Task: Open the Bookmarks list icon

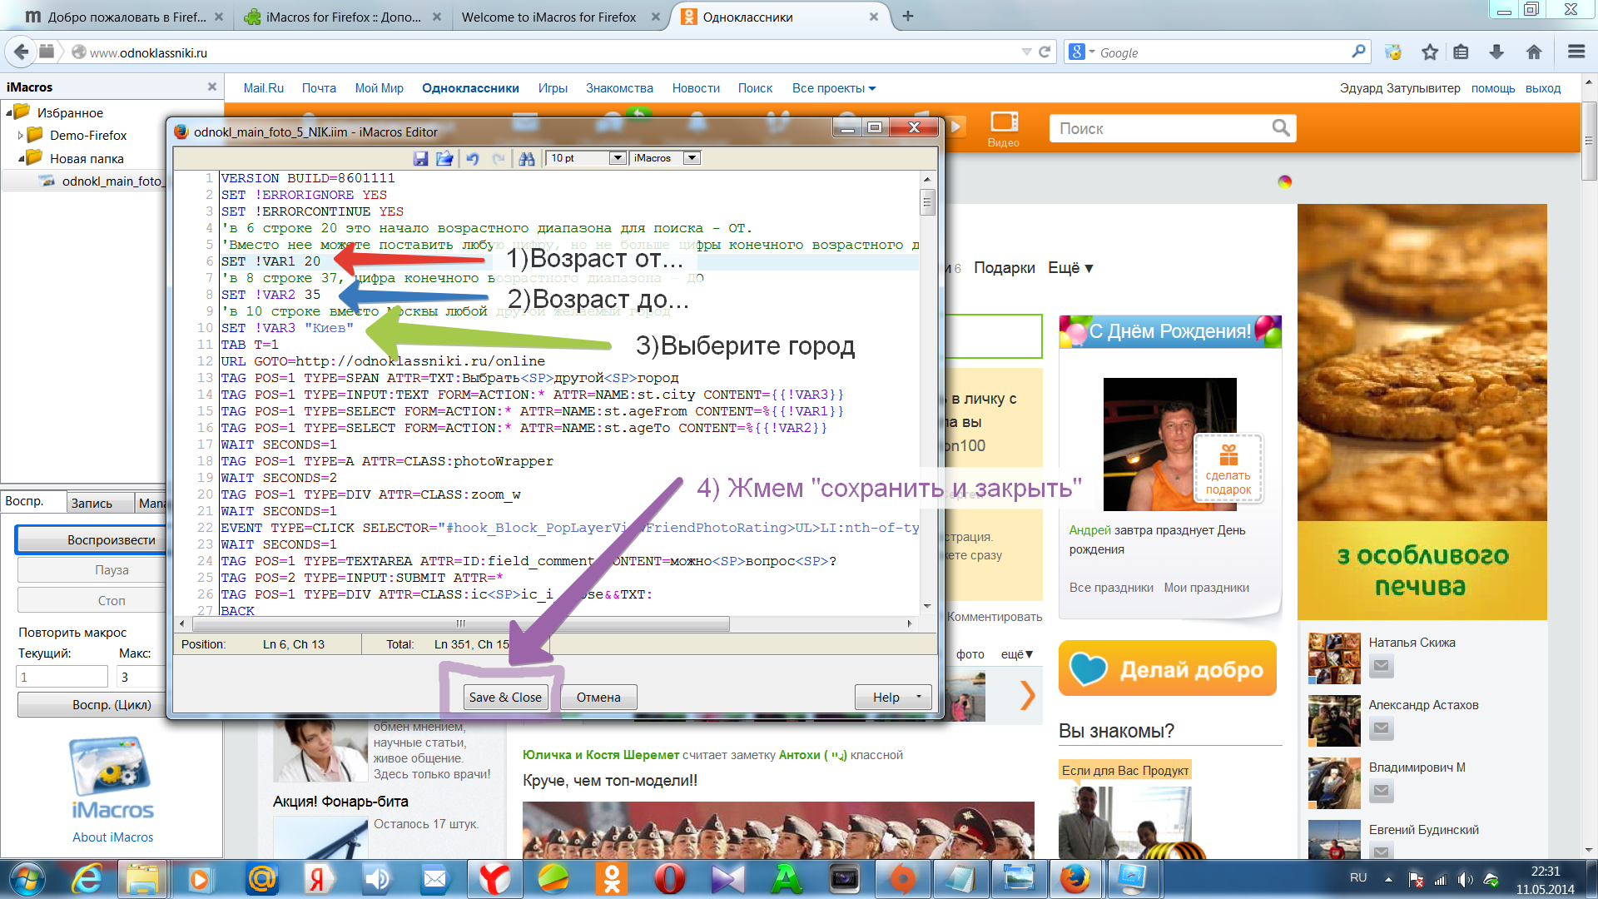Action: 1461,52
